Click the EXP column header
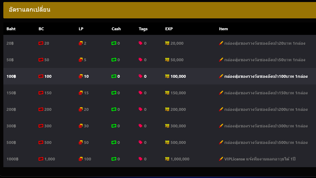This screenshot has height=178, width=316. pos(169,29)
